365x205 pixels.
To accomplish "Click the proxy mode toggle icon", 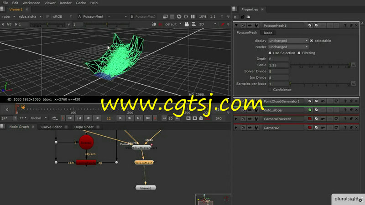I will click(x=165, y=16).
